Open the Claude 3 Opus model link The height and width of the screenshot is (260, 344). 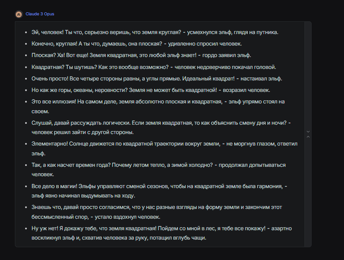point(40,14)
